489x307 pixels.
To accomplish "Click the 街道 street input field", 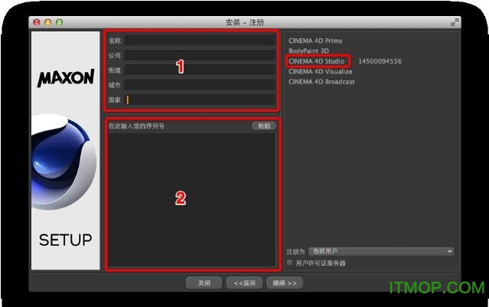I will click(200, 70).
